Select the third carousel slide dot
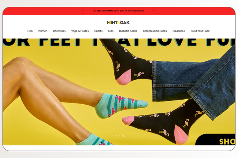 click(120, 136)
